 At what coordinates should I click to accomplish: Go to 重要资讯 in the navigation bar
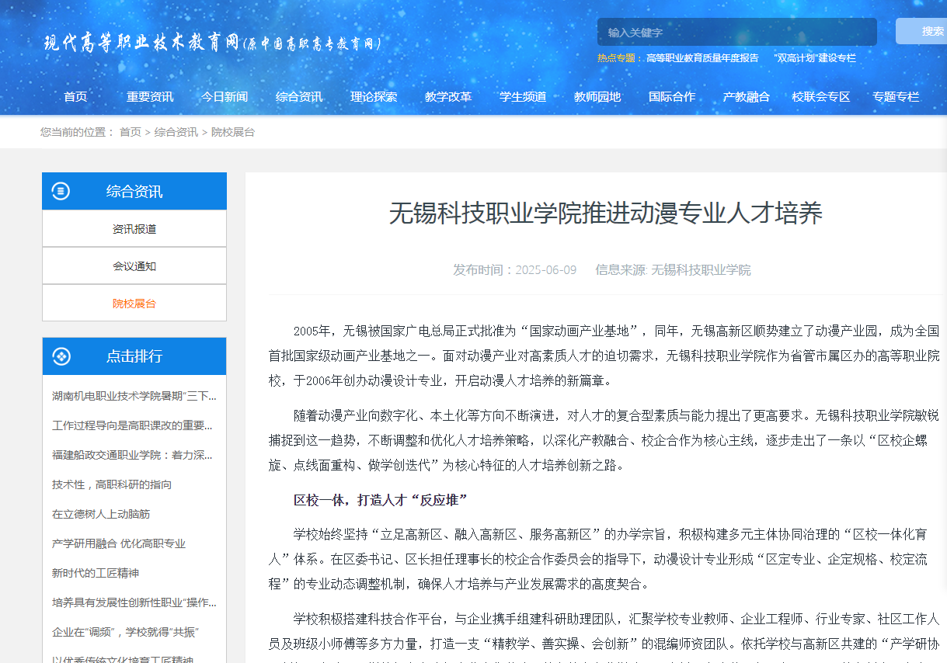(x=150, y=97)
